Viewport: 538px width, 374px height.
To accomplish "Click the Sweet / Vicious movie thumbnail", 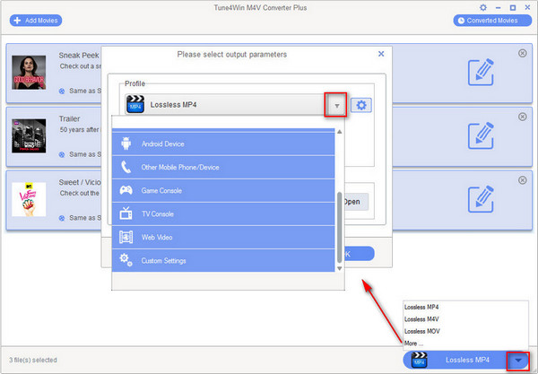I will 29,199.
